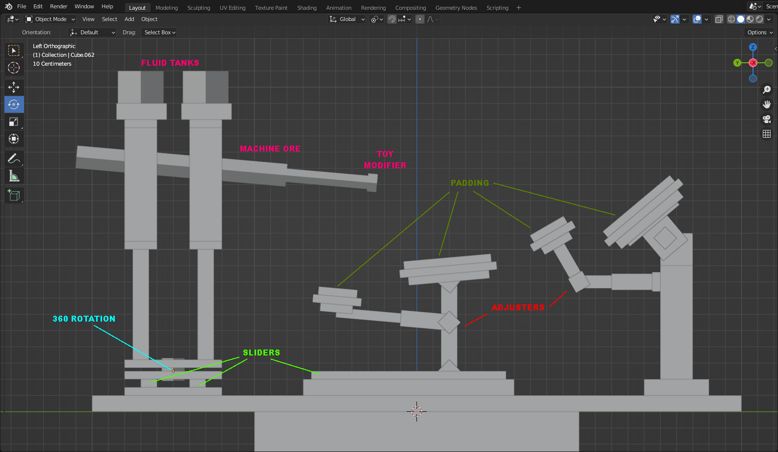Select the Move tool in the toolbar
The image size is (778, 452).
pos(14,87)
